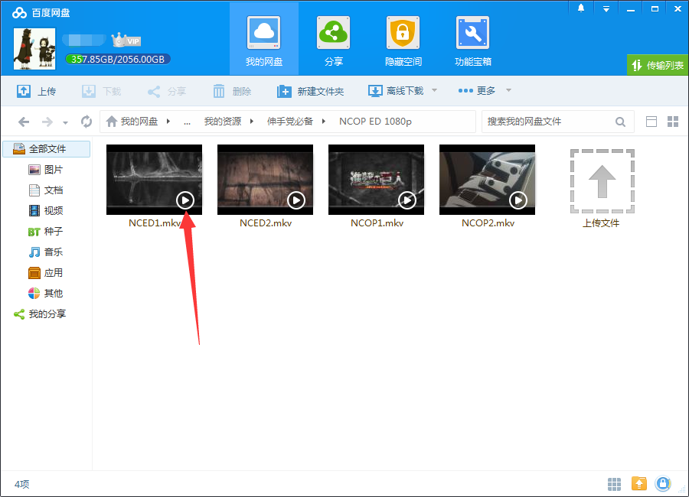The width and height of the screenshot is (689, 497).
Task: Open navigation history dropdown arrow
Action: pyautogui.click(x=65, y=123)
